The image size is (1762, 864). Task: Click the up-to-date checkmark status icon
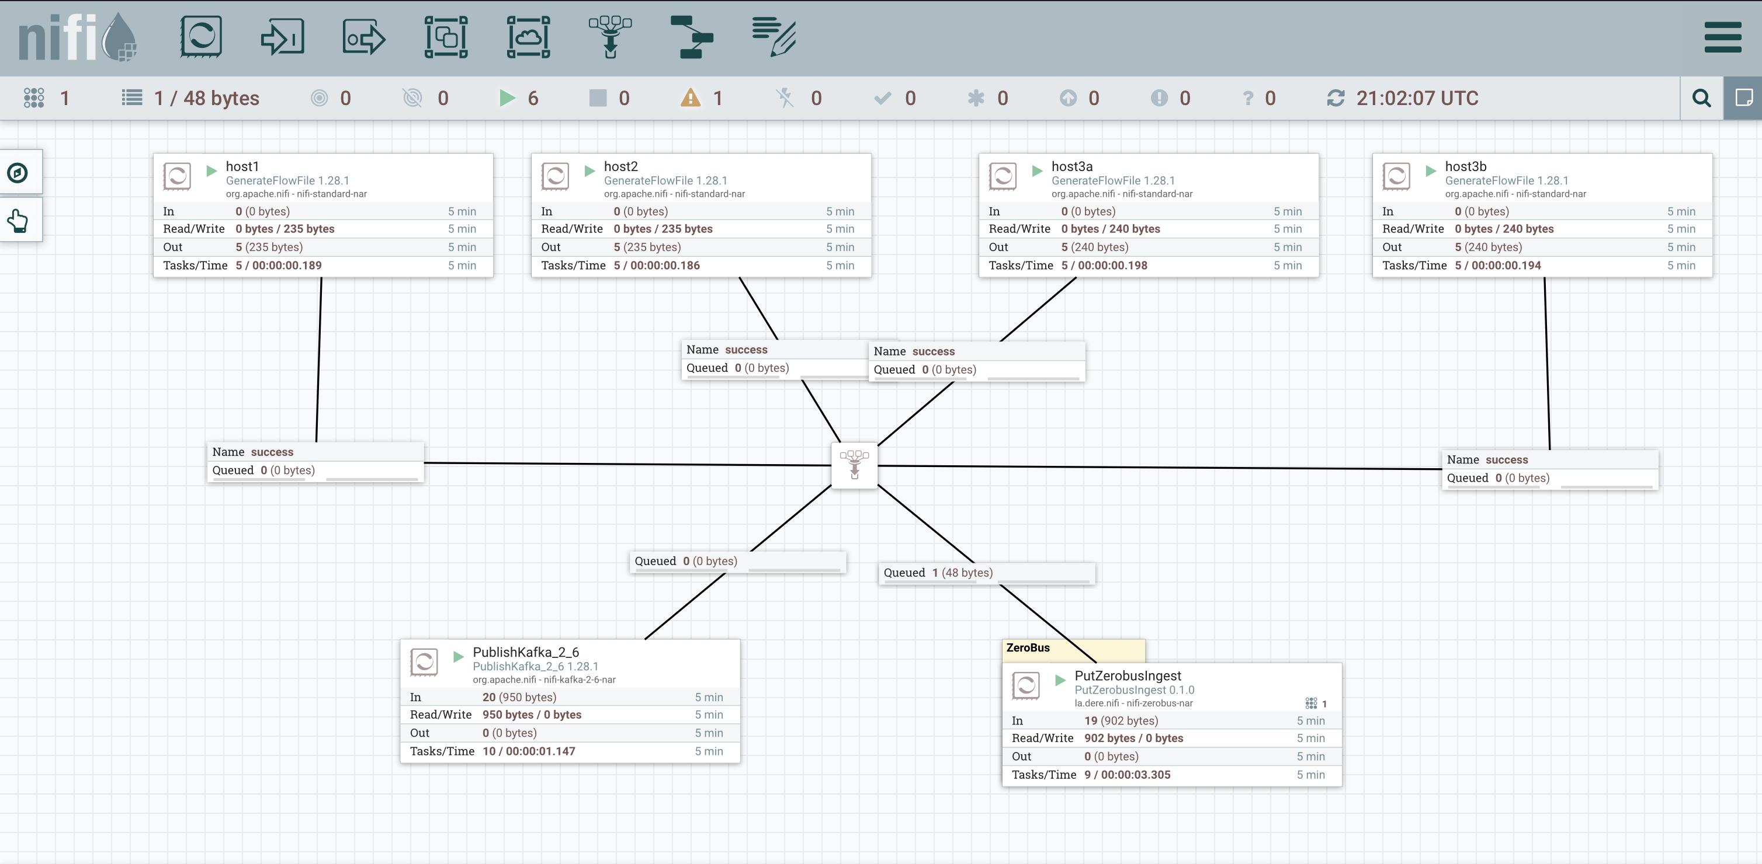pos(882,97)
